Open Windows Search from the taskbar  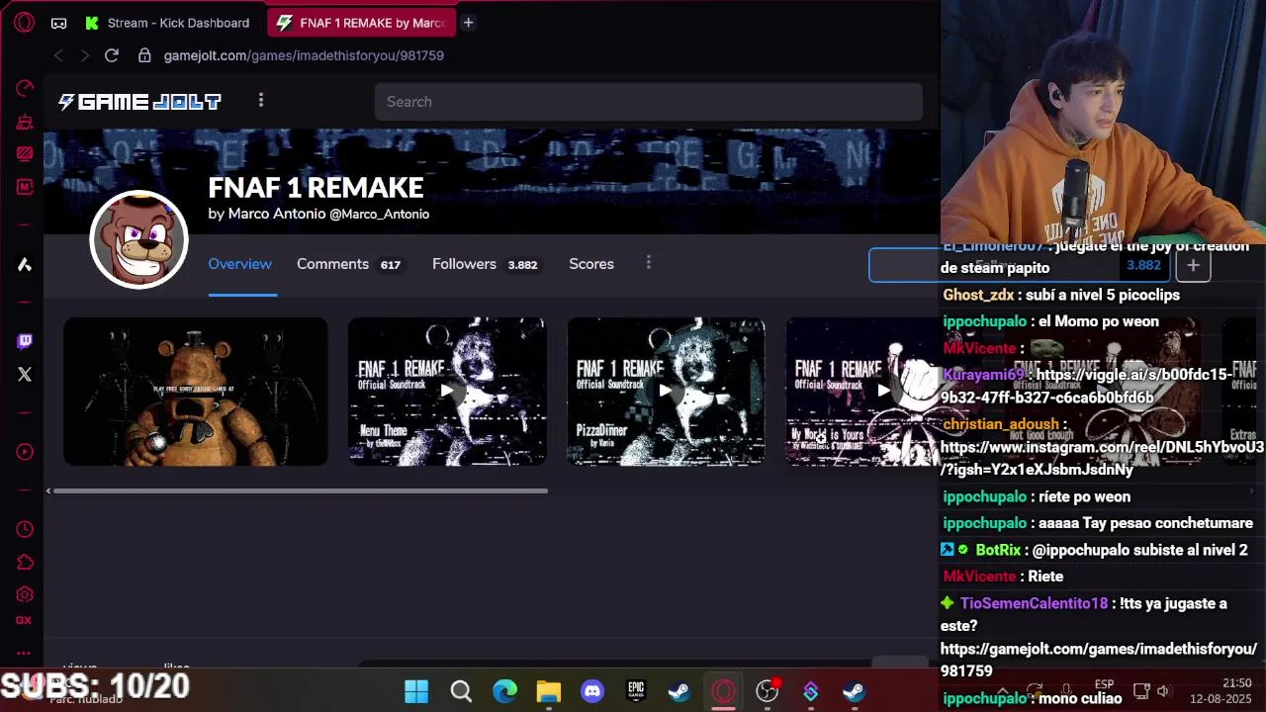[x=461, y=691]
